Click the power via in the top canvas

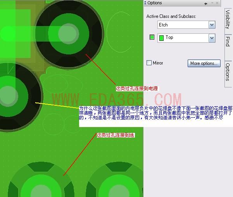69,34
